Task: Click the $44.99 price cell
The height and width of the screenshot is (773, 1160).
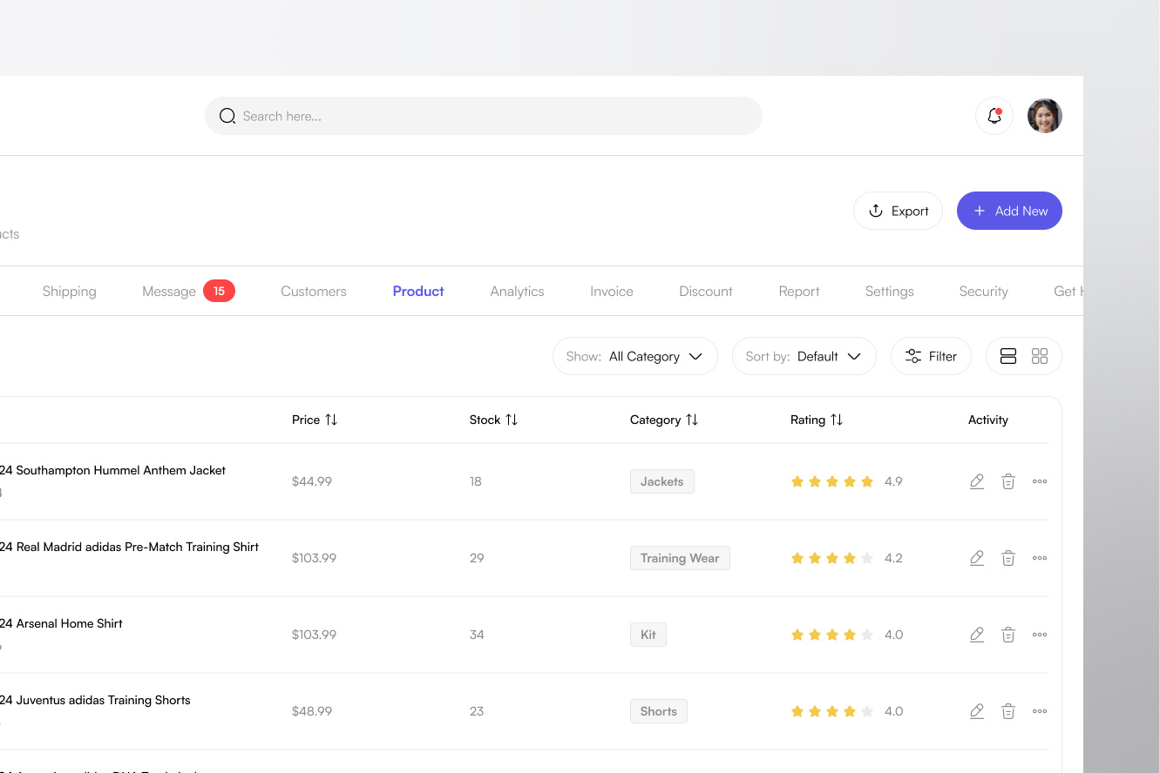Action: 312,481
